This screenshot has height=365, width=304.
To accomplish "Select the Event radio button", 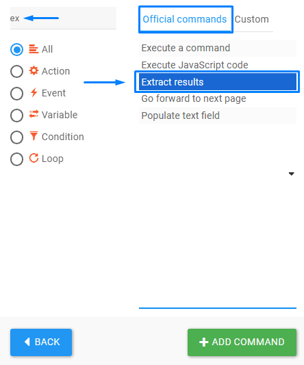I will pyautogui.click(x=17, y=94).
